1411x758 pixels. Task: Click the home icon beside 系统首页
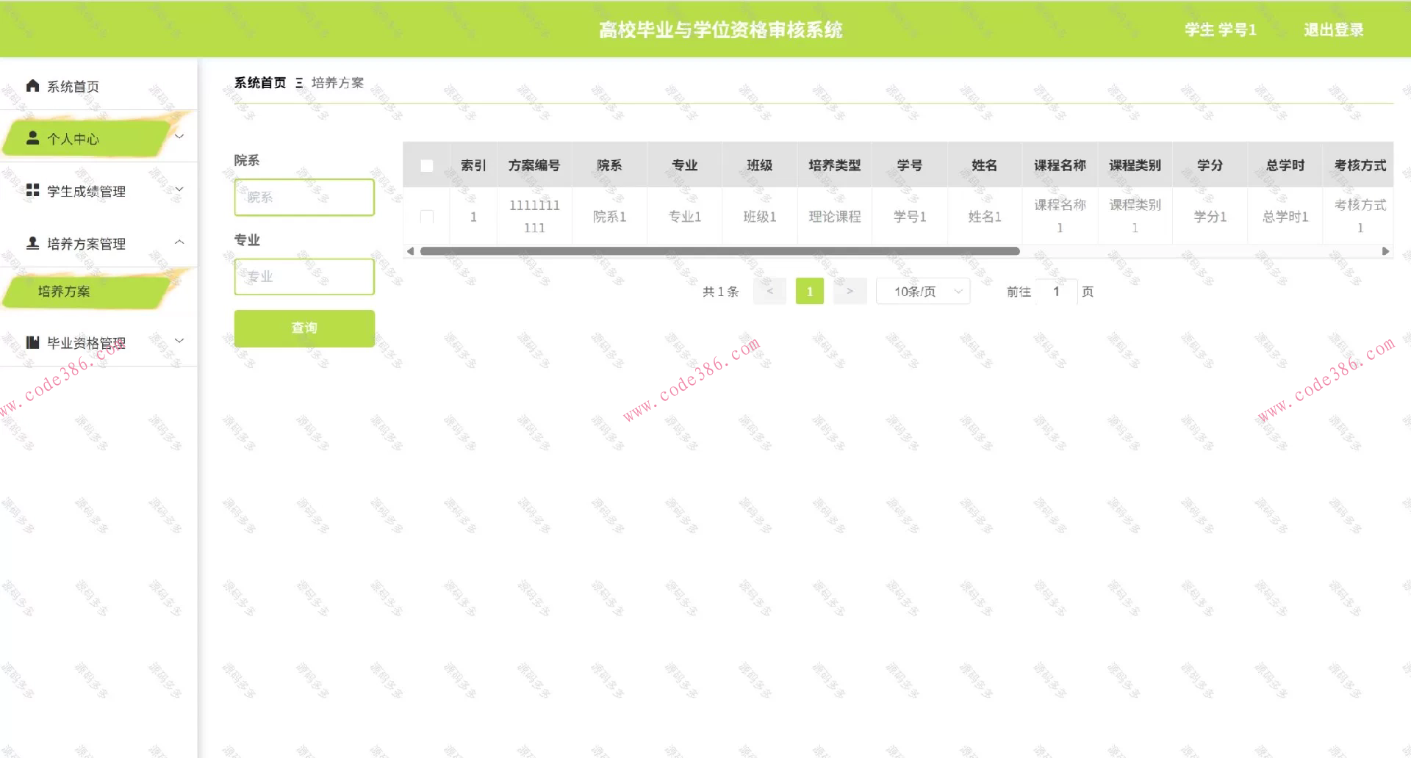tap(32, 85)
